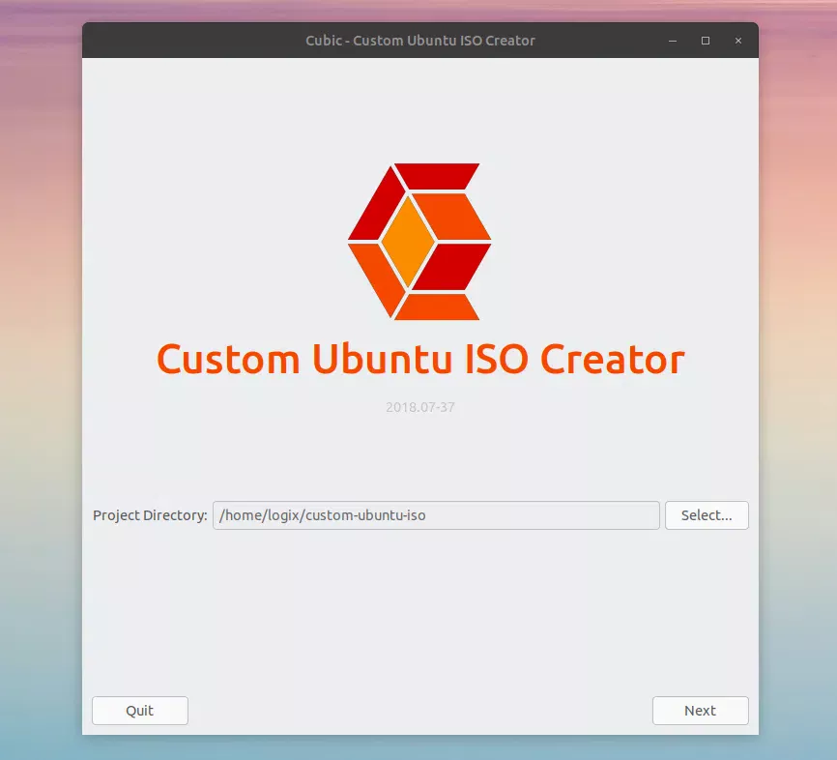Click inside the project directory path field

click(x=435, y=514)
